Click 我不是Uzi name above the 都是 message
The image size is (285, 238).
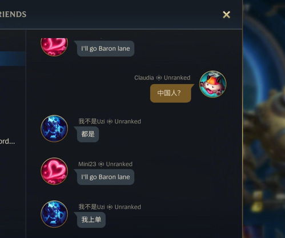(x=91, y=121)
